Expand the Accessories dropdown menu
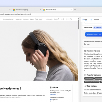 click(x=19, y=19)
